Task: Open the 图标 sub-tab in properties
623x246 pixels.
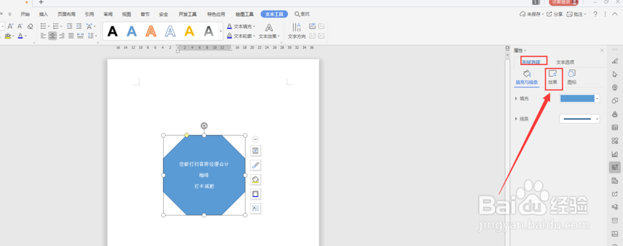Action: click(x=572, y=78)
